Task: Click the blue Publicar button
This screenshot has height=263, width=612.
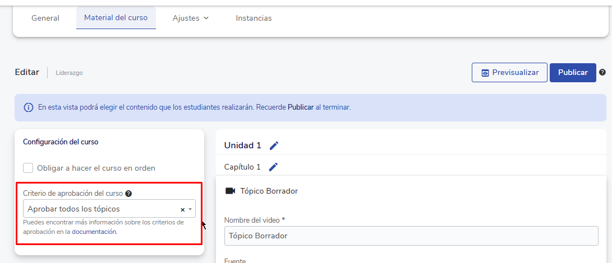Action: pyautogui.click(x=572, y=73)
